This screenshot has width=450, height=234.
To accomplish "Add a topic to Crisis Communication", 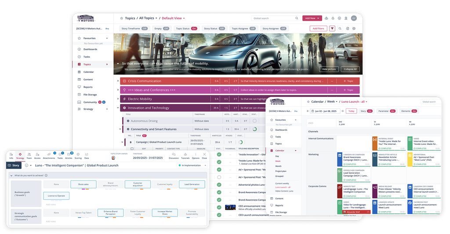I will tap(348, 81).
